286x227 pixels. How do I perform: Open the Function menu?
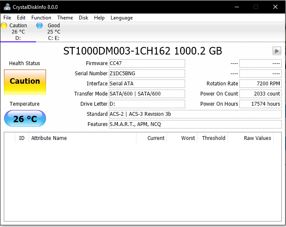coord(41,18)
